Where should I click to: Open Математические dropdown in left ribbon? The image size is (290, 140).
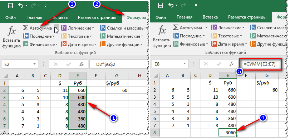click(122, 36)
